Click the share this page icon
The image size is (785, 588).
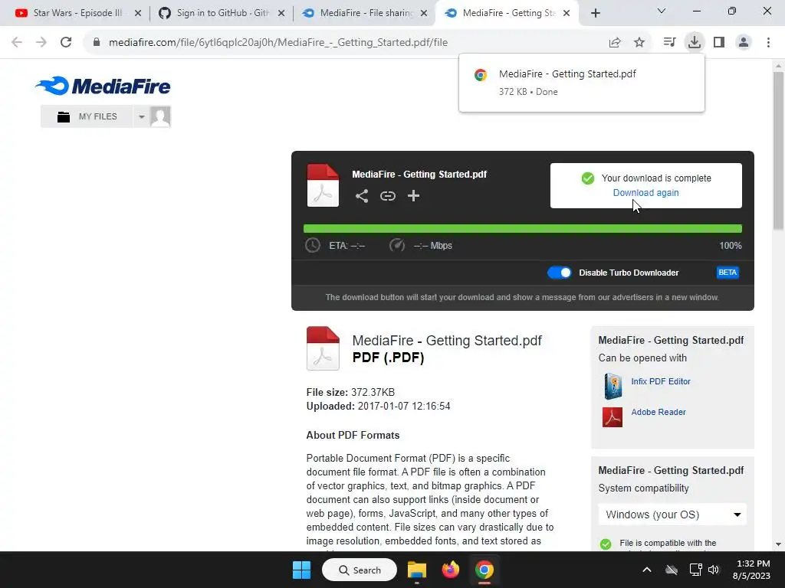pos(615,43)
